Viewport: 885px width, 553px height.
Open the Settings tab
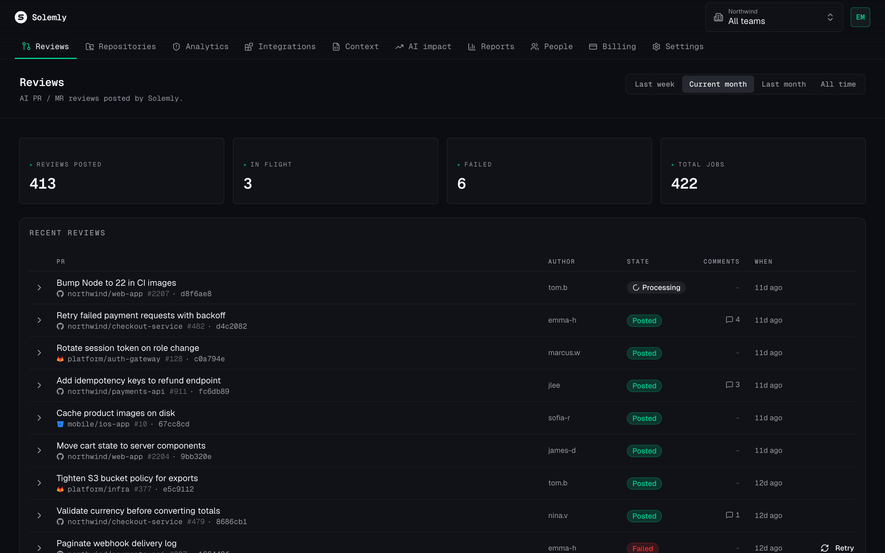678,46
